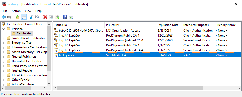Sort by the Intended Purposes column header

pyautogui.click(x=198, y=25)
